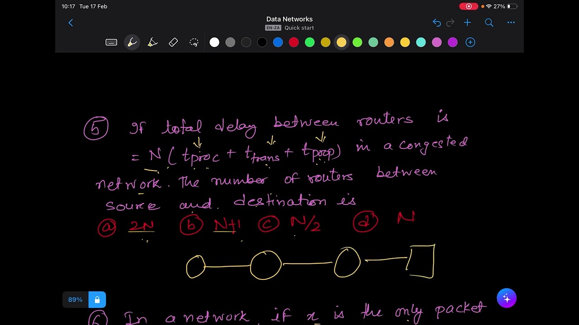
Task: Toggle the zoom lock icon
Action: coord(97,300)
